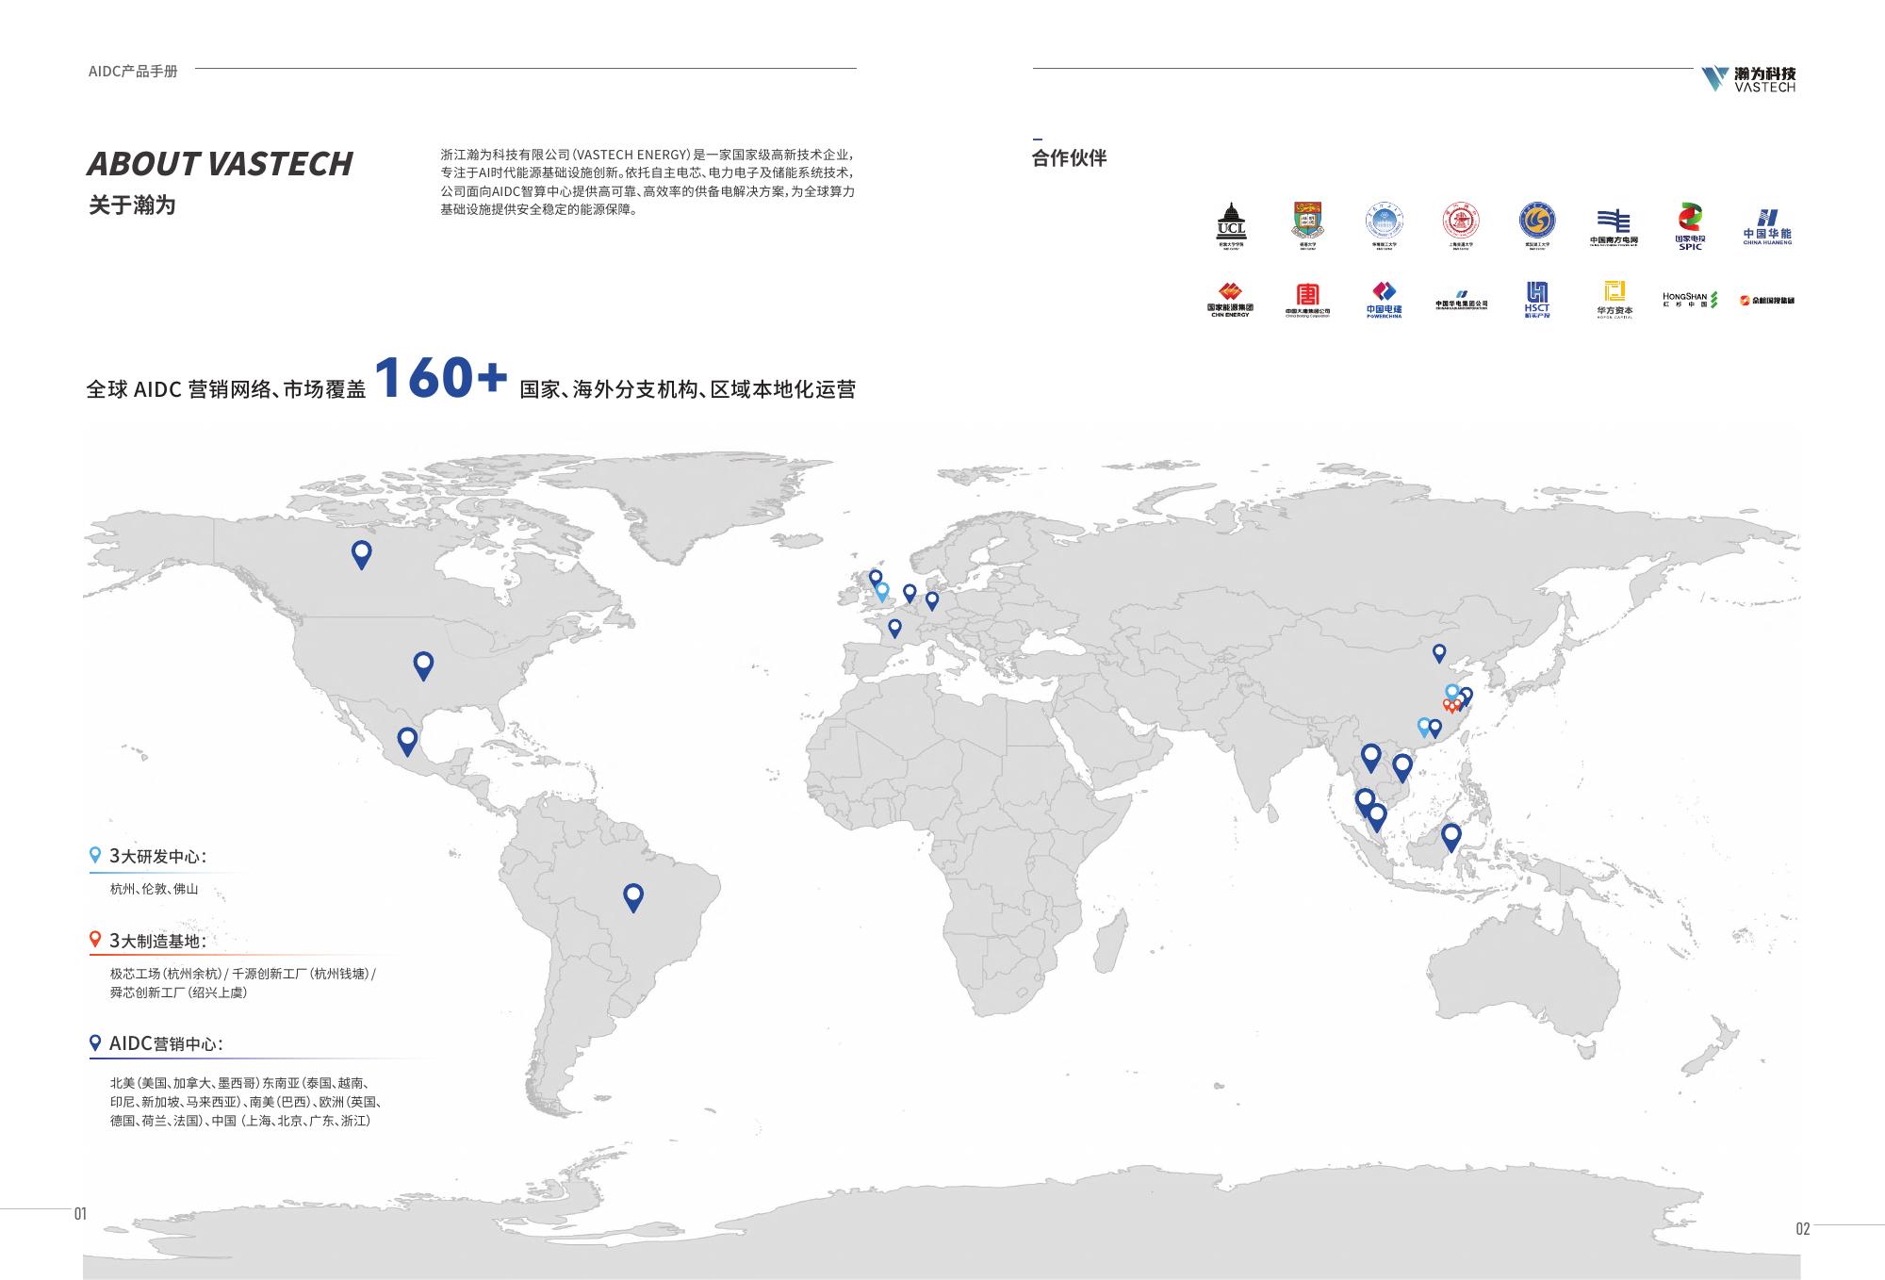Click the light blue legend pin beside 3大研发中心
Image resolution: width=1885 pixels, height=1280 pixels.
click(94, 855)
